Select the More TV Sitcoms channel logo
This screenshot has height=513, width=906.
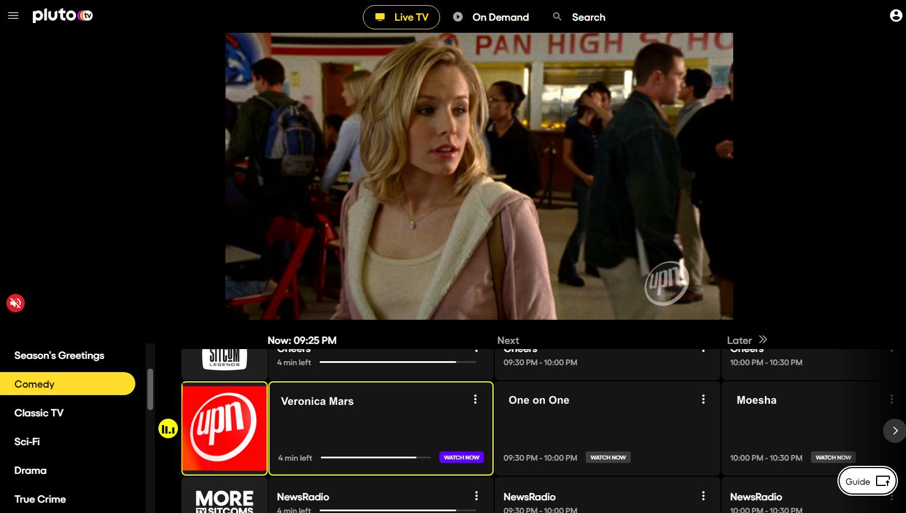click(x=225, y=496)
